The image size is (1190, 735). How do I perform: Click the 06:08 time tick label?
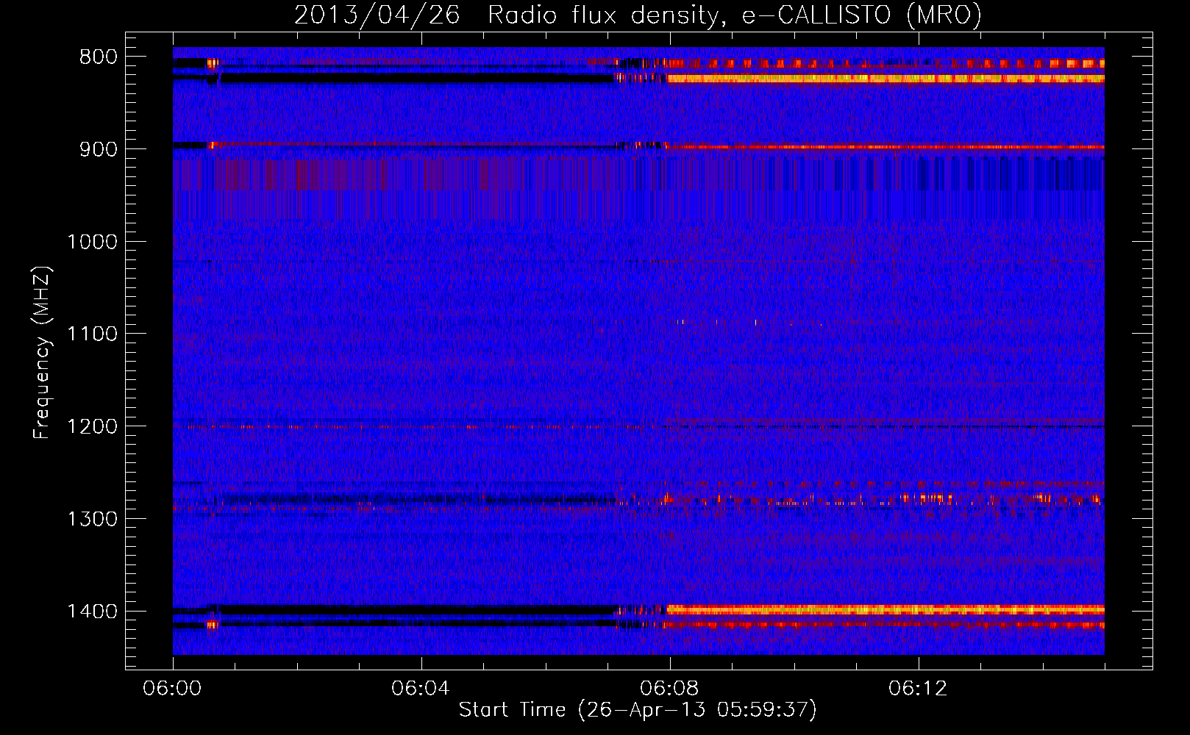pyautogui.click(x=669, y=689)
